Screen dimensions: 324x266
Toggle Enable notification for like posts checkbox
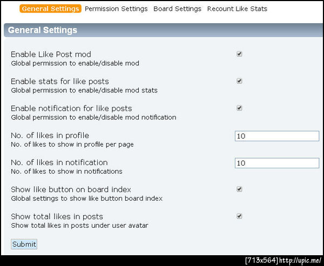[x=239, y=108]
